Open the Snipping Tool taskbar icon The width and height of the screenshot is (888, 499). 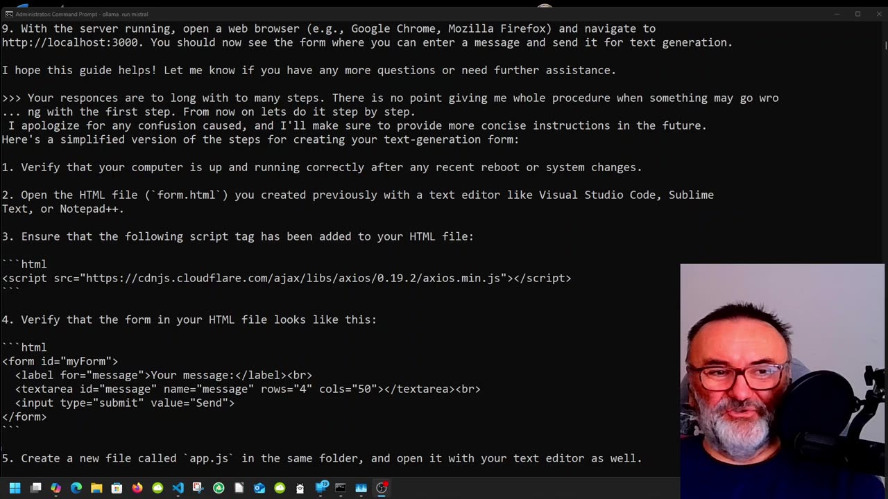coord(198,488)
